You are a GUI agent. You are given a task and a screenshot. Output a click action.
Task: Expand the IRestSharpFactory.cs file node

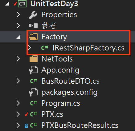tap(30, 48)
